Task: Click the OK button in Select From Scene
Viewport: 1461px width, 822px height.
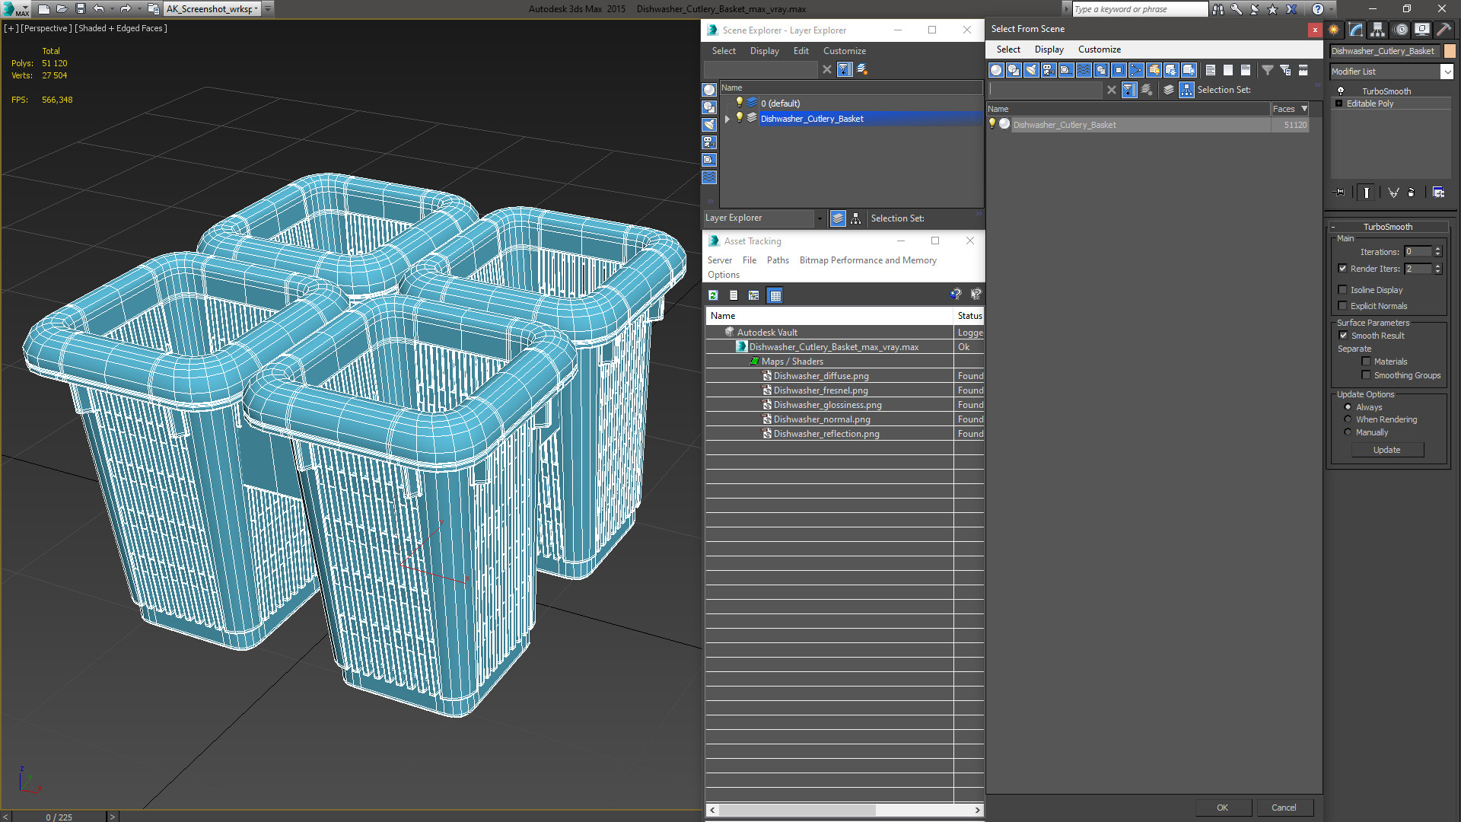Action: tap(1222, 808)
